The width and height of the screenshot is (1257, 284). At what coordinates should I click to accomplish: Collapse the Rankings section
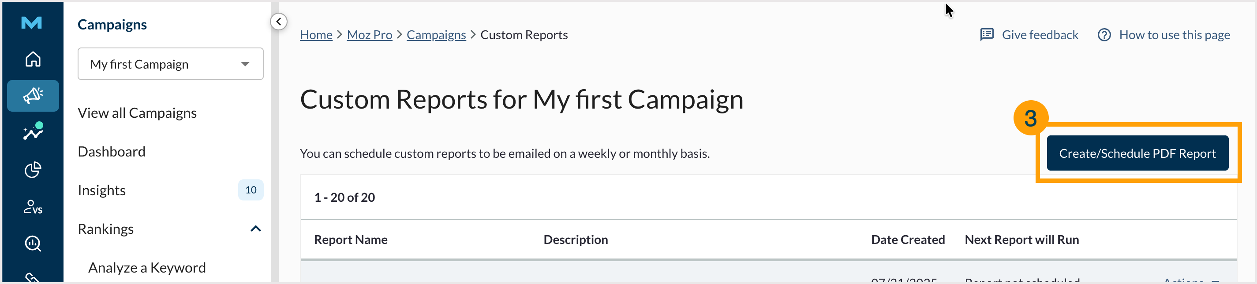click(x=256, y=229)
